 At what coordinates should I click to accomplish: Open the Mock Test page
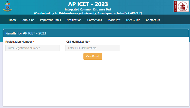pyautogui.click(x=114, y=20)
